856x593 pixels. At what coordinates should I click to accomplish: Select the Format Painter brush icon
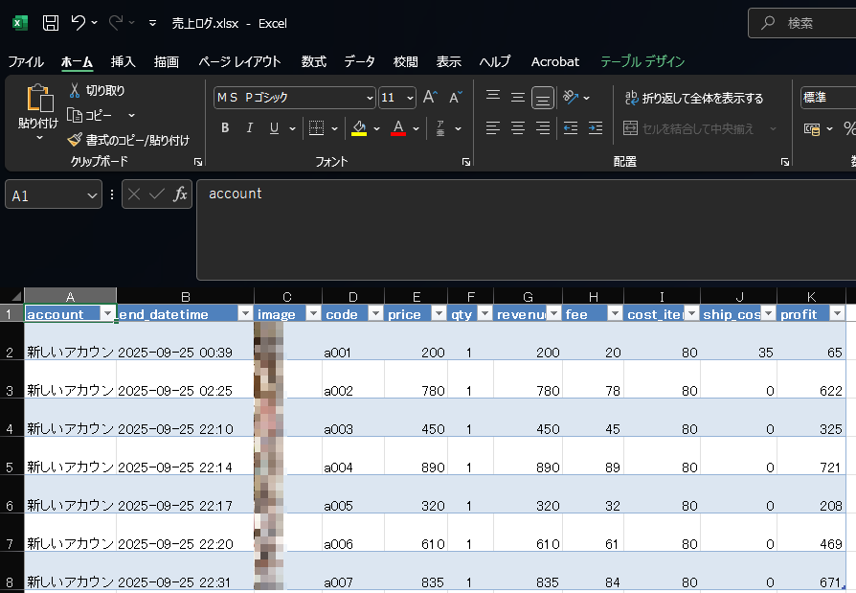pos(76,140)
